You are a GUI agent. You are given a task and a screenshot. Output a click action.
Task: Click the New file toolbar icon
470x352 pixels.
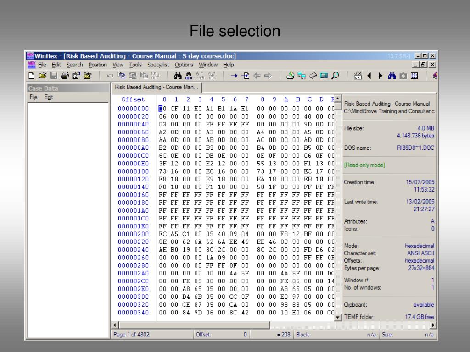(31, 76)
